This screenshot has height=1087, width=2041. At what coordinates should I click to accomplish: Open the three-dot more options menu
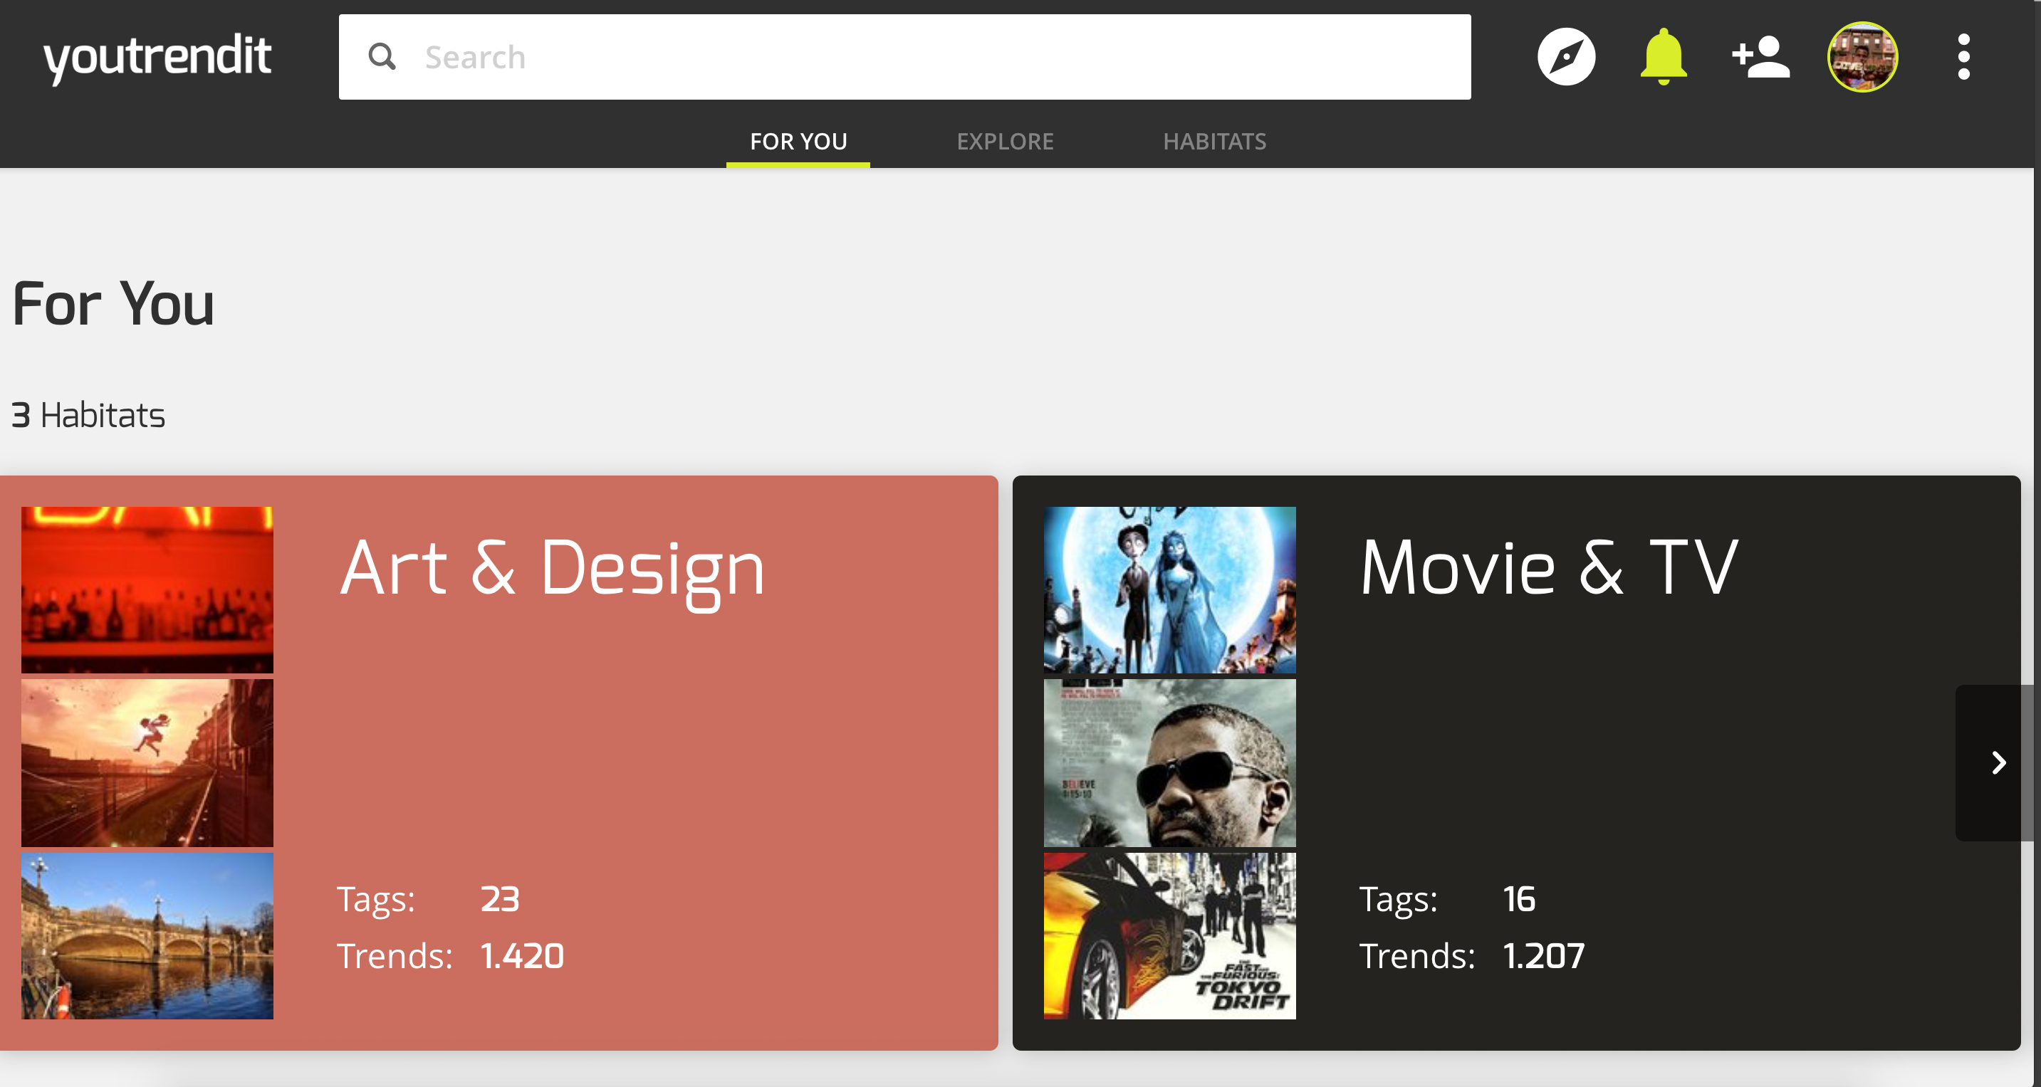click(x=1963, y=57)
